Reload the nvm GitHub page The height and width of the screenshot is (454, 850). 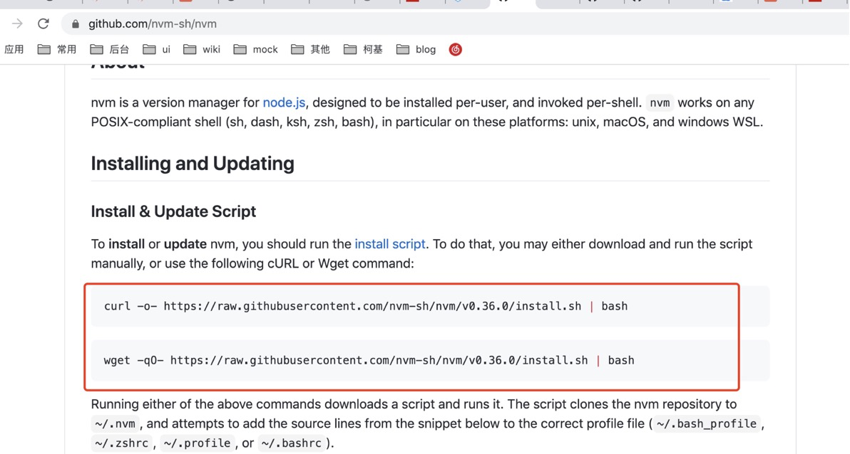(43, 23)
